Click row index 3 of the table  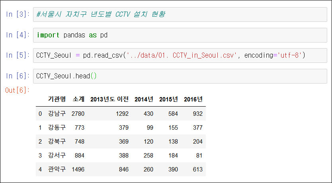click(40, 156)
